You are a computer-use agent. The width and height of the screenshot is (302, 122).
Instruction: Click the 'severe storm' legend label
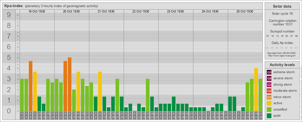point(283,79)
